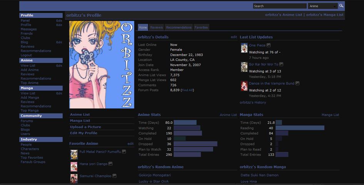Open Top Manga in sidebar
This screenshot has width=364, height=185.
click(x=30, y=110)
